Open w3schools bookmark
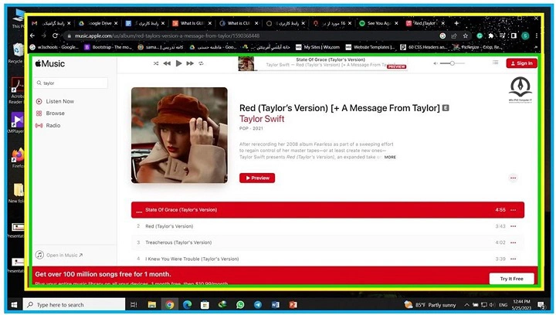This screenshot has height=315, width=556. [54, 47]
